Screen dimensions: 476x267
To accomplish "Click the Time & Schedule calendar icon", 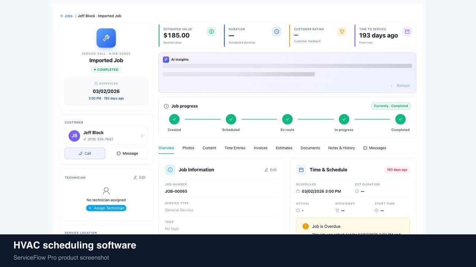I will tap(301, 170).
